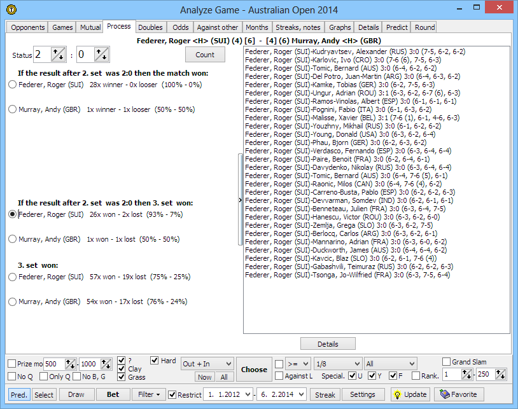This screenshot has width=518, height=409.
Task: Click the Details button below match list
Action: click(x=328, y=344)
